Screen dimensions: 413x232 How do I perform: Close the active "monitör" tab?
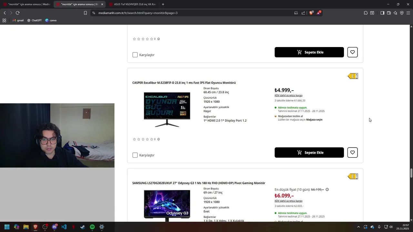pyautogui.click(x=102, y=4)
